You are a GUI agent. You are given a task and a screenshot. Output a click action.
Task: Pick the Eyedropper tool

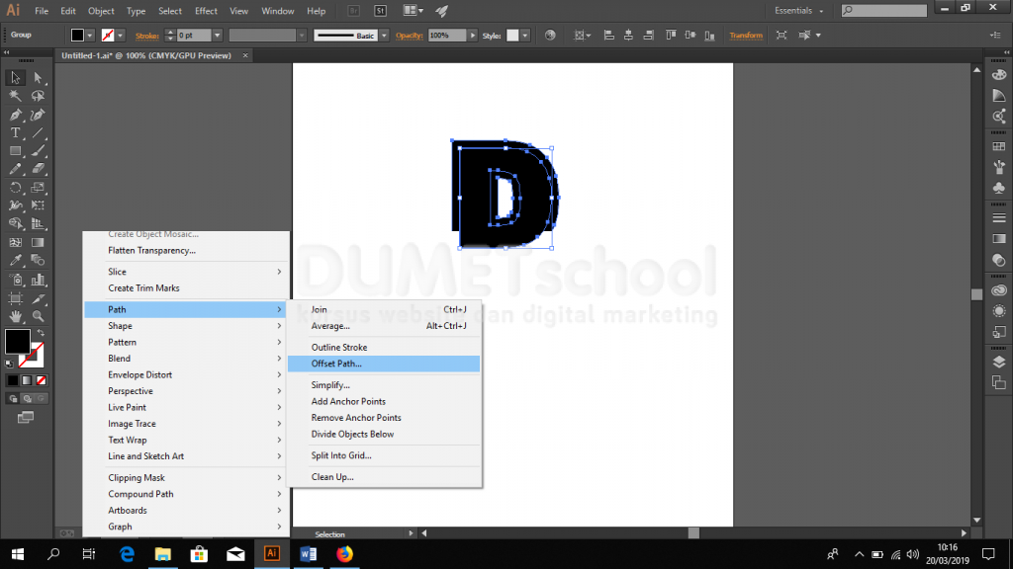15,261
